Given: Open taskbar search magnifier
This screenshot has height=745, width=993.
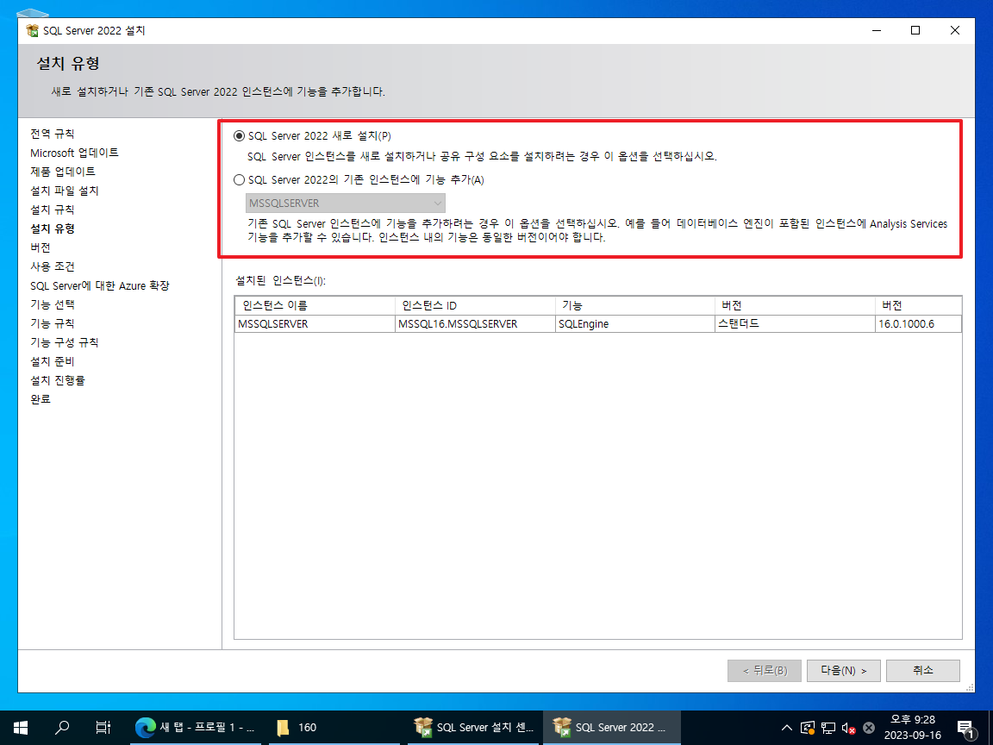Looking at the screenshot, I should point(62,727).
